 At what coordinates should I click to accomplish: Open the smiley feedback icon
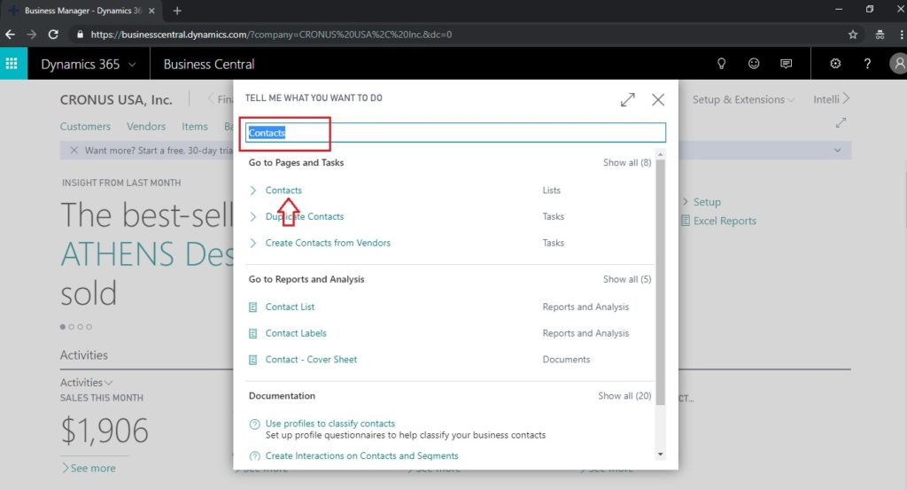tap(754, 64)
